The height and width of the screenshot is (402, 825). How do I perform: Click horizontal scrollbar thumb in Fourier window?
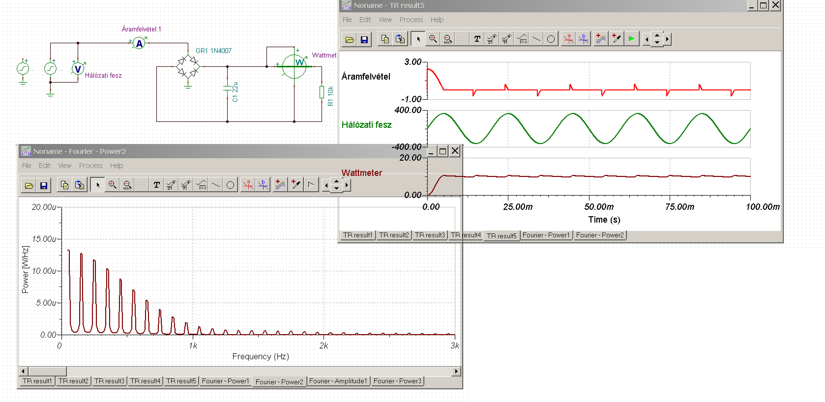pyautogui.click(x=47, y=371)
